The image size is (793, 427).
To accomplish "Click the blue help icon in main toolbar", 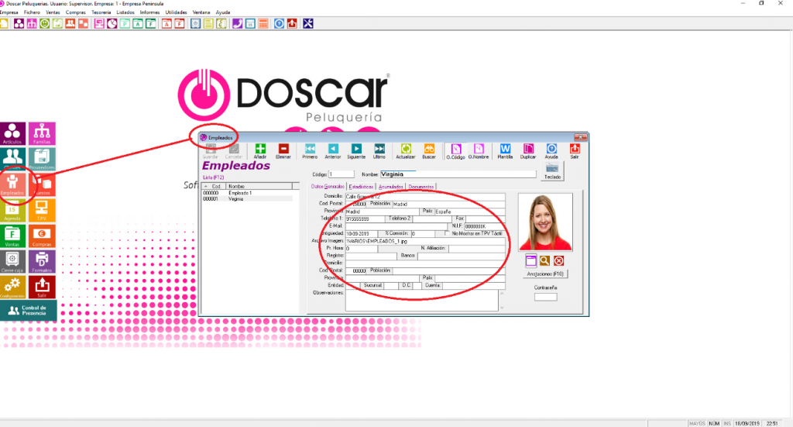I will pyautogui.click(x=279, y=24).
